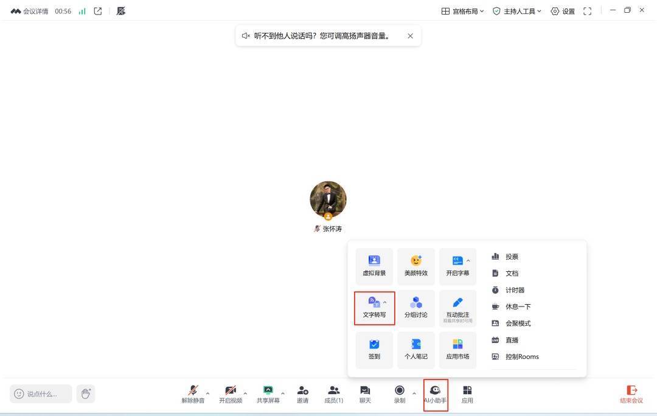The height and width of the screenshot is (416, 657).
Task: Click the 00:56 meeting timer text
Action: click(x=63, y=12)
